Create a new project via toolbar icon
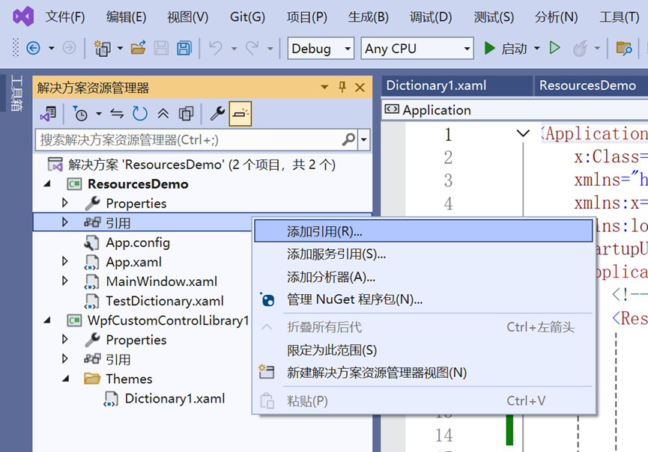The image size is (648, 452). tap(102, 49)
